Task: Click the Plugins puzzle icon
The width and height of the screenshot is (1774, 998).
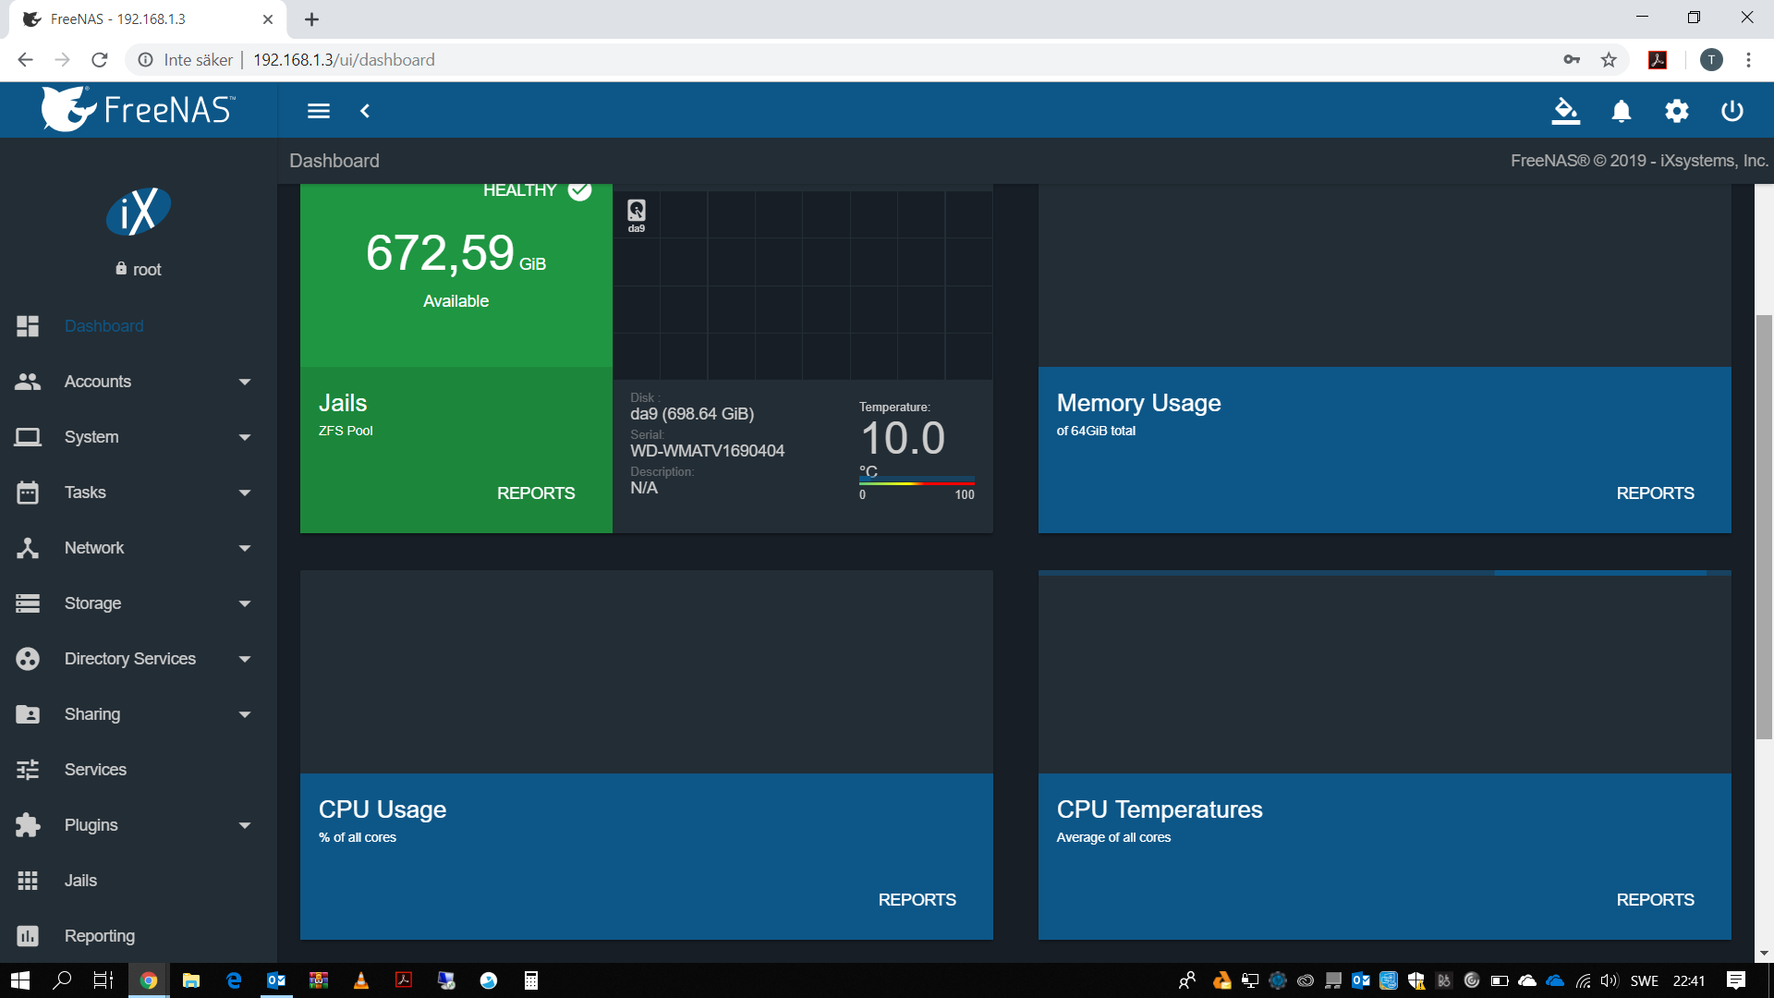Action: click(28, 825)
